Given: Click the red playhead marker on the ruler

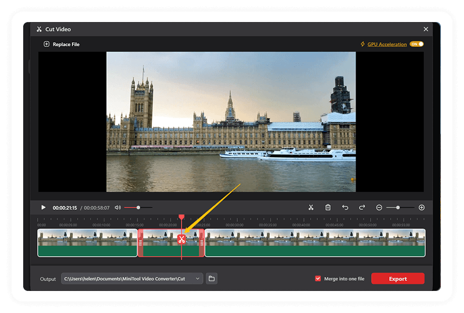Looking at the screenshot, I should (182, 217).
